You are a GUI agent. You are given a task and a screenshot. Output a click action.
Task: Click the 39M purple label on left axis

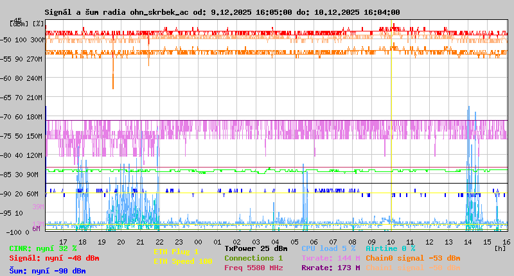38,207
